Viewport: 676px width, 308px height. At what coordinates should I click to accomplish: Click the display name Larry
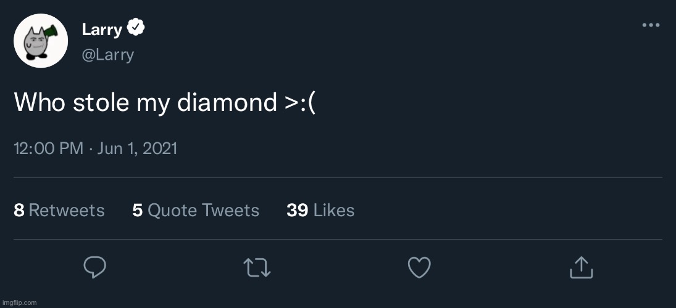click(102, 29)
